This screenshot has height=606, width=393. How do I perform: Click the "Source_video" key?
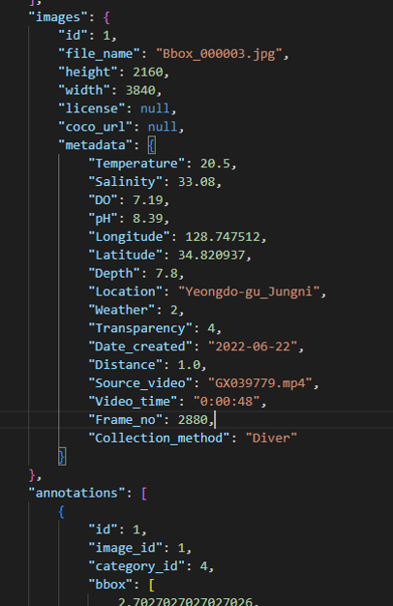pyautogui.click(x=140, y=383)
